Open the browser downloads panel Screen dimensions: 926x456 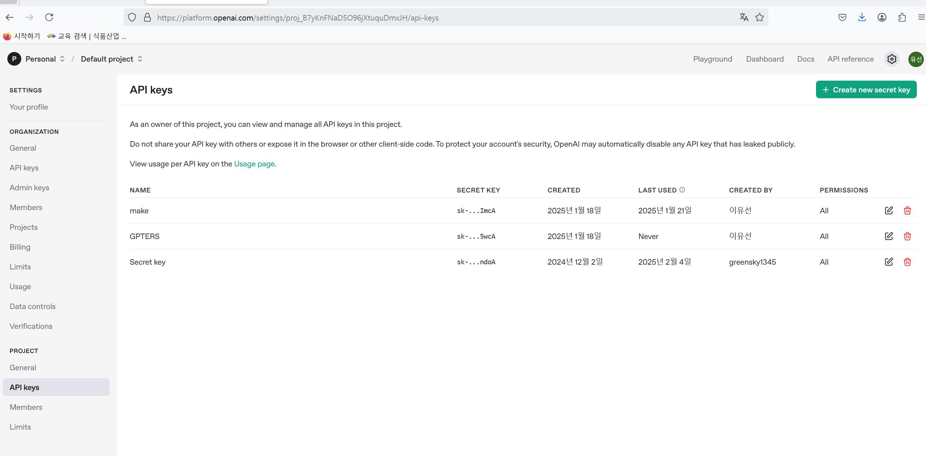[x=862, y=17]
